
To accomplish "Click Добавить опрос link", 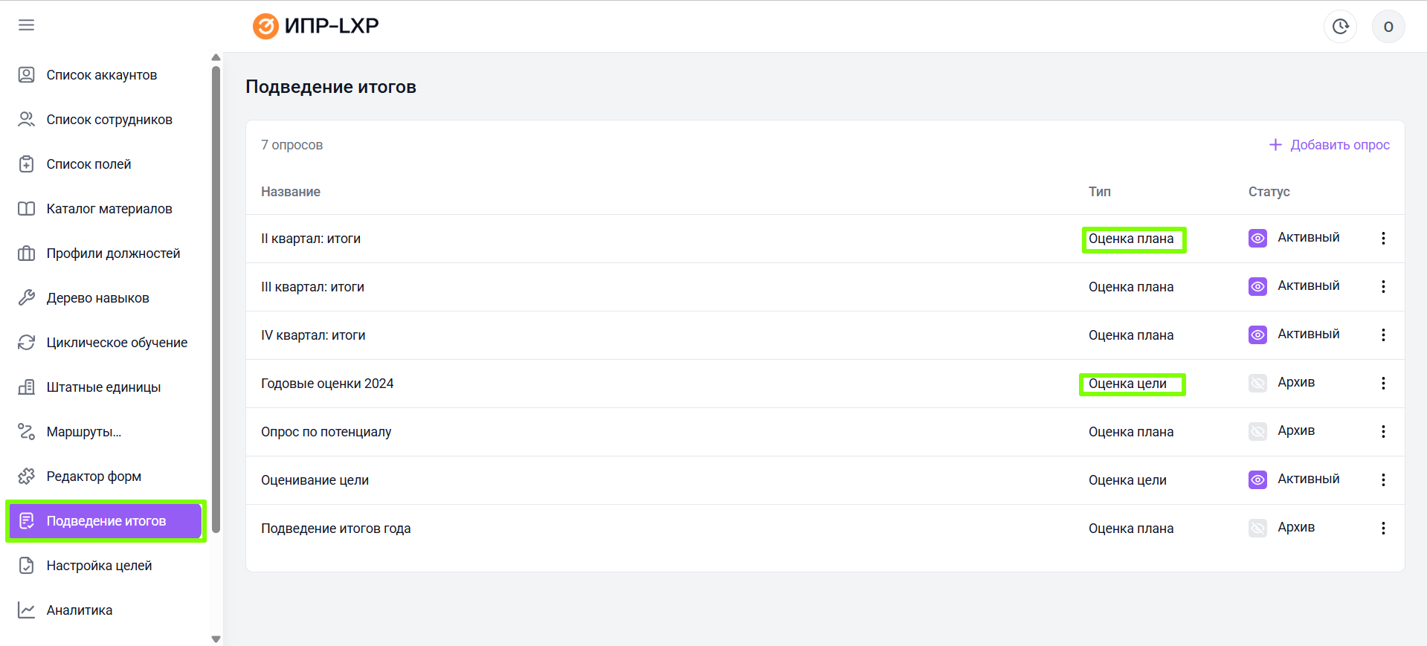I will click(1330, 145).
